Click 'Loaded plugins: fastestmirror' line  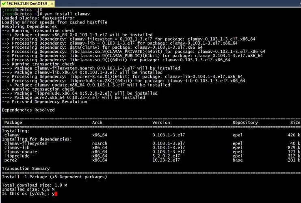38,18
